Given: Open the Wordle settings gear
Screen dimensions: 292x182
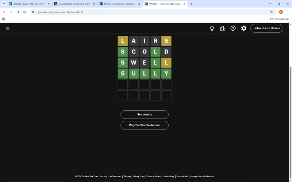Looking at the screenshot, I should pyautogui.click(x=243, y=28).
